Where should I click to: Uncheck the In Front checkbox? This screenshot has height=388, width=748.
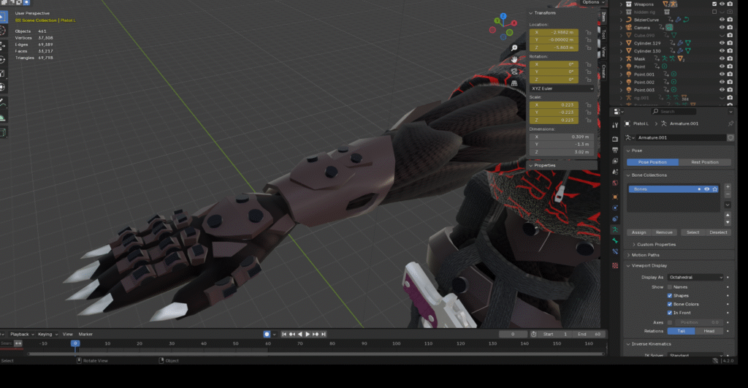click(670, 313)
